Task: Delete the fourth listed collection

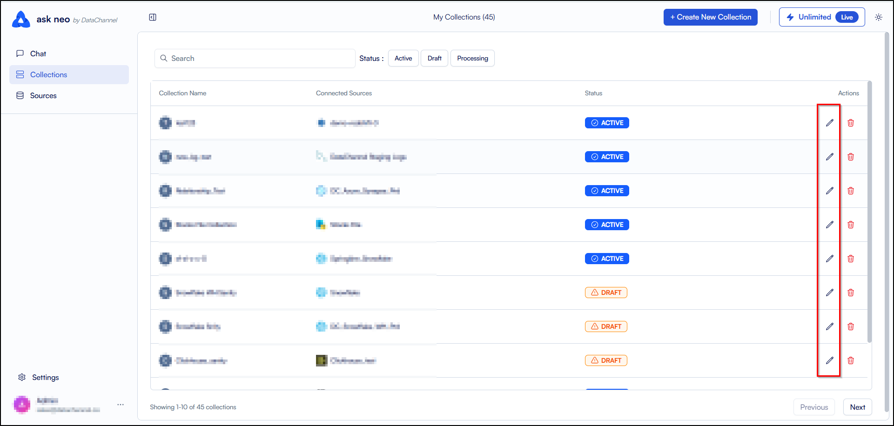Action: [851, 225]
